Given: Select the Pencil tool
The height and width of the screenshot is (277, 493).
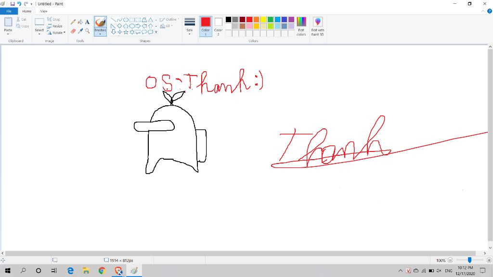Looking at the screenshot, I should 73,22.
